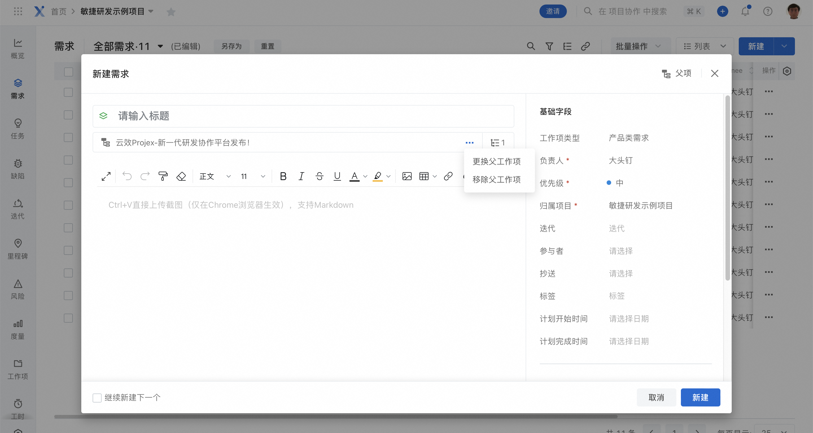Image resolution: width=813 pixels, height=433 pixels.
Task: Click the title input 请输入标题
Action: (x=303, y=116)
